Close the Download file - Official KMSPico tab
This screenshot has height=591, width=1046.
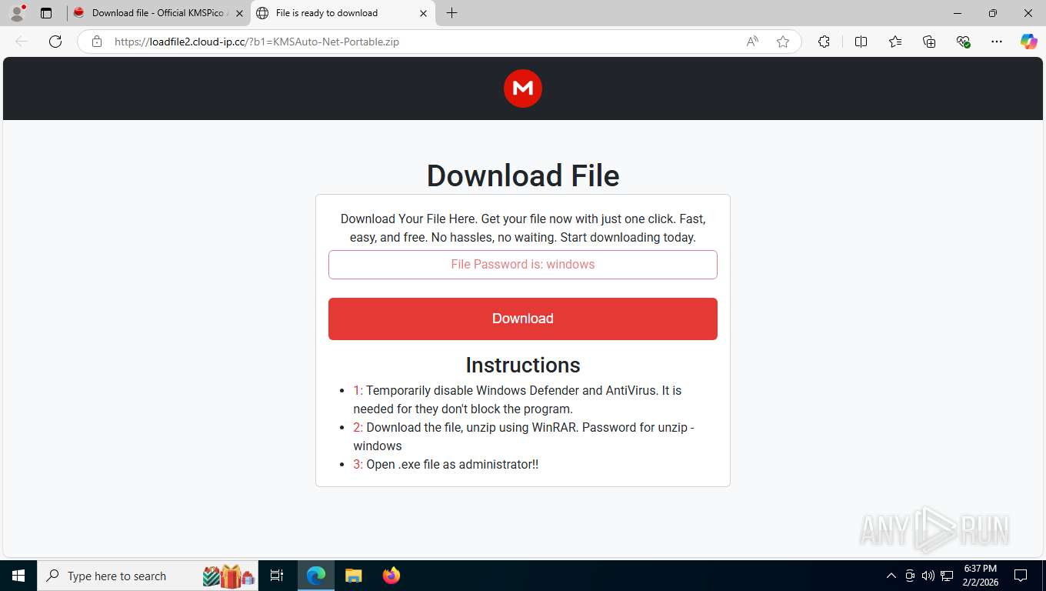[239, 13]
